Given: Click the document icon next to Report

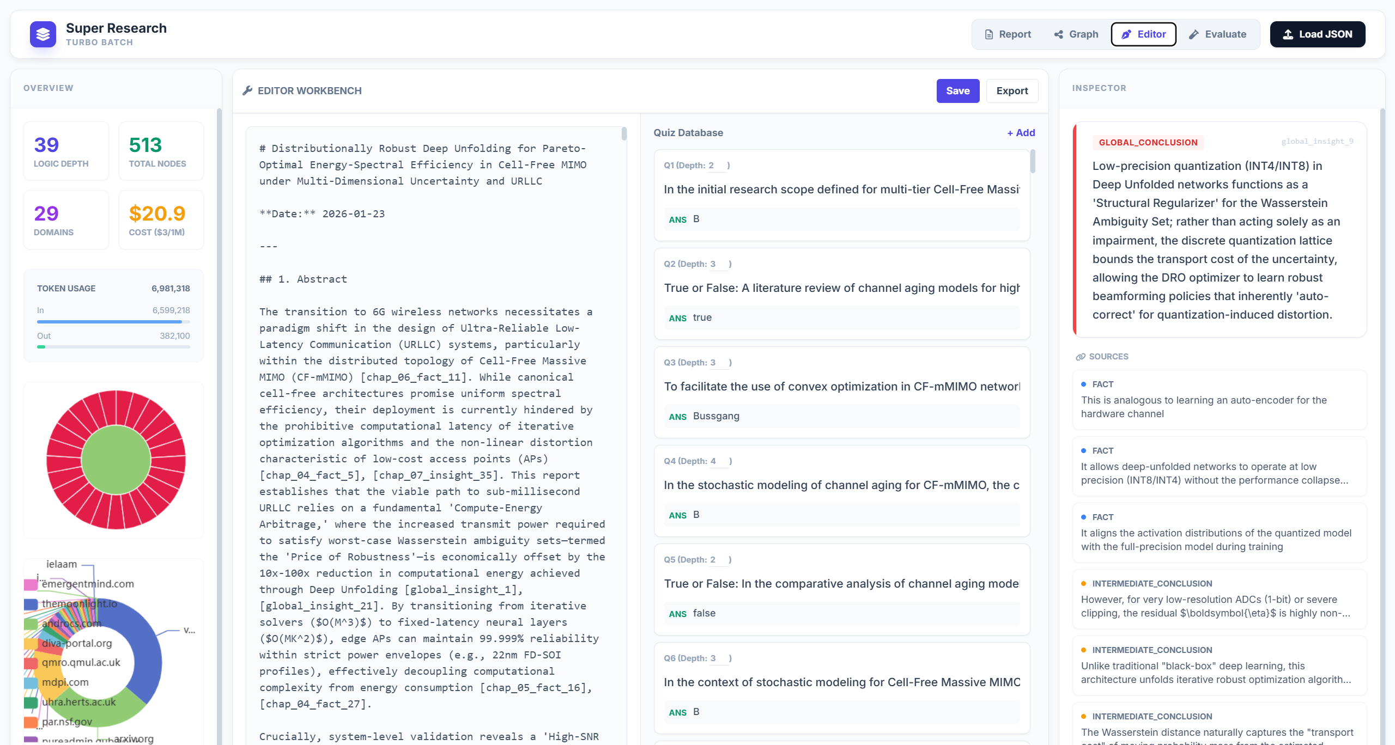Looking at the screenshot, I should [989, 34].
